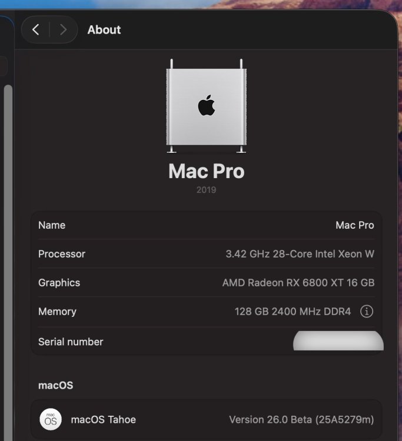Click the 128 GB 2400 MHz DDR4 value
402x441 pixels.
click(293, 311)
